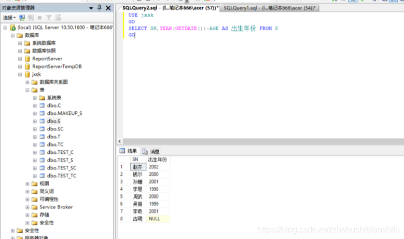Toggle the Object Explorer auto-hide pin
This screenshot has width=404, height=239.
pyautogui.click(x=99, y=8)
